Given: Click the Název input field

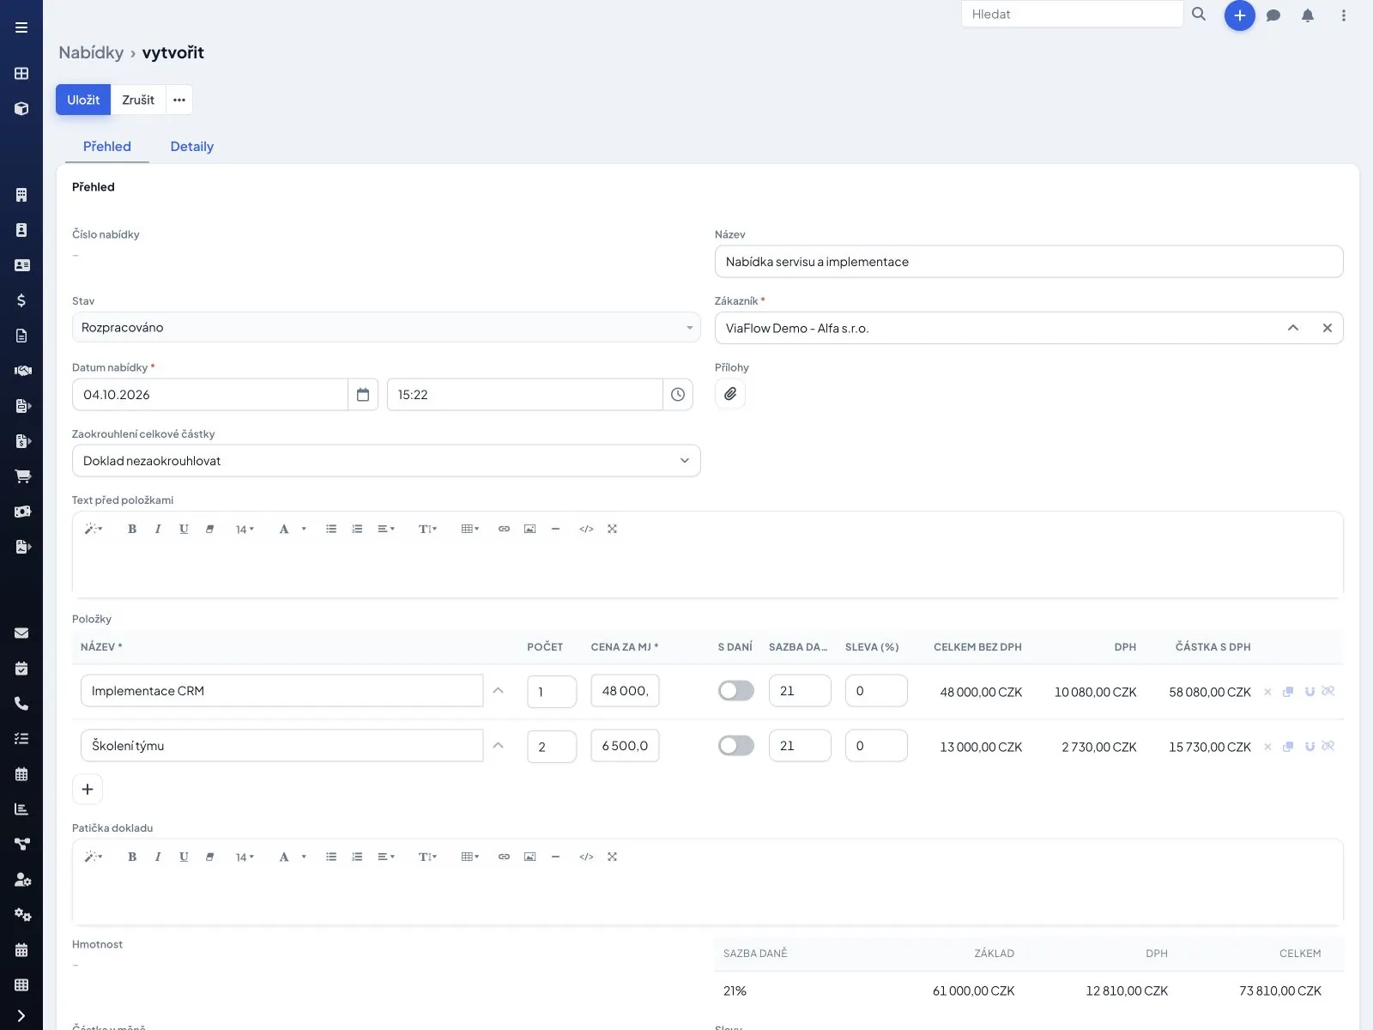Looking at the screenshot, I should (1029, 262).
